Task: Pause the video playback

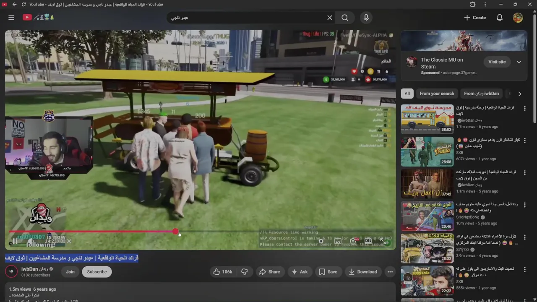Action: [x=15, y=241]
